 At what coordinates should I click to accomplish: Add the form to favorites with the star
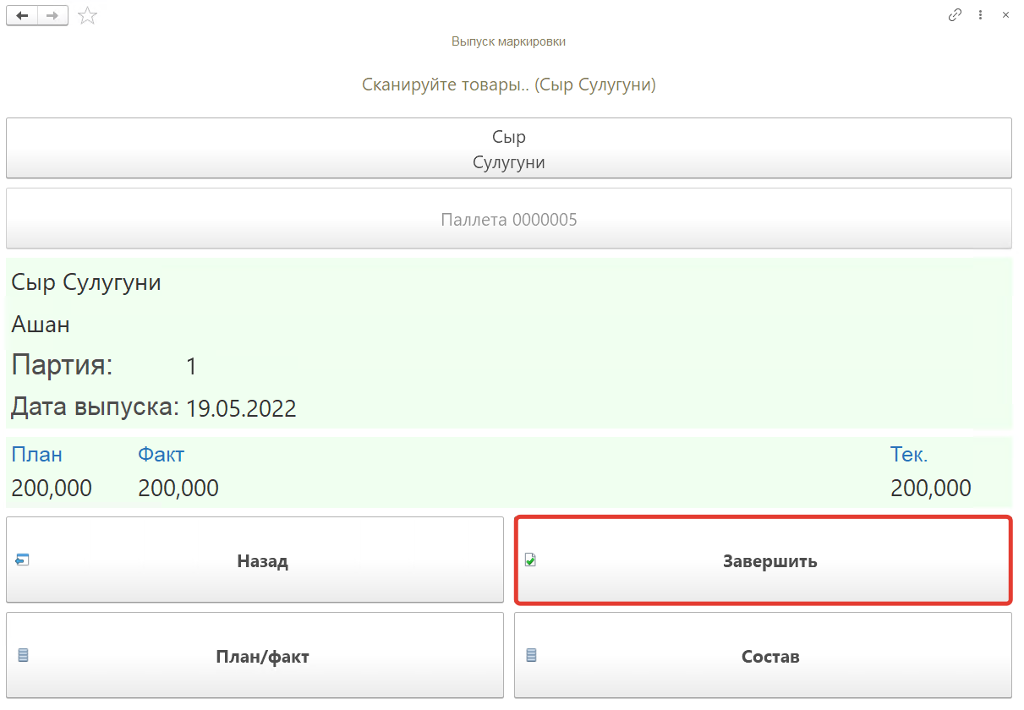point(87,15)
